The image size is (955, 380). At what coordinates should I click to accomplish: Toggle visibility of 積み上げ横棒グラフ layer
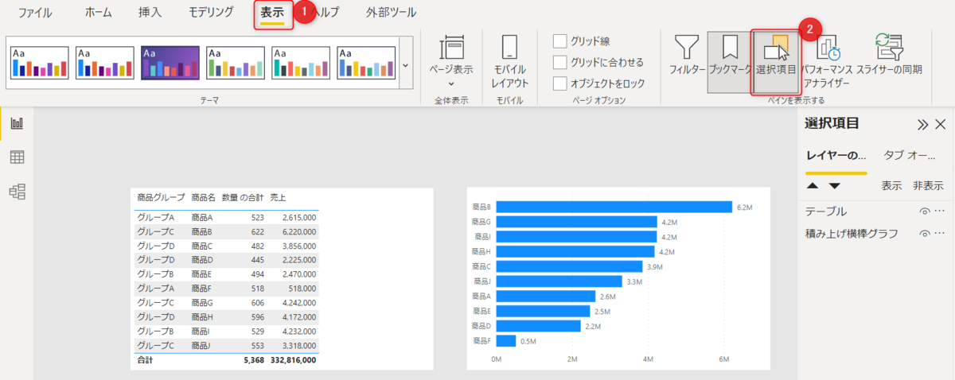pos(925,234)
